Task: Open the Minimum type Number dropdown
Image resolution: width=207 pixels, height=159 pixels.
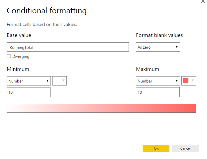Action: point(29,81)
